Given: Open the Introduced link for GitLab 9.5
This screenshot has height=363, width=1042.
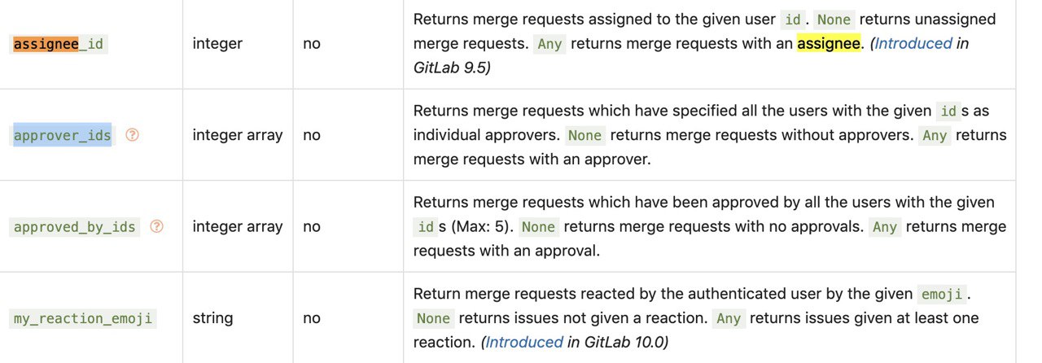Looking at the screenshot, I should point(913,43).
